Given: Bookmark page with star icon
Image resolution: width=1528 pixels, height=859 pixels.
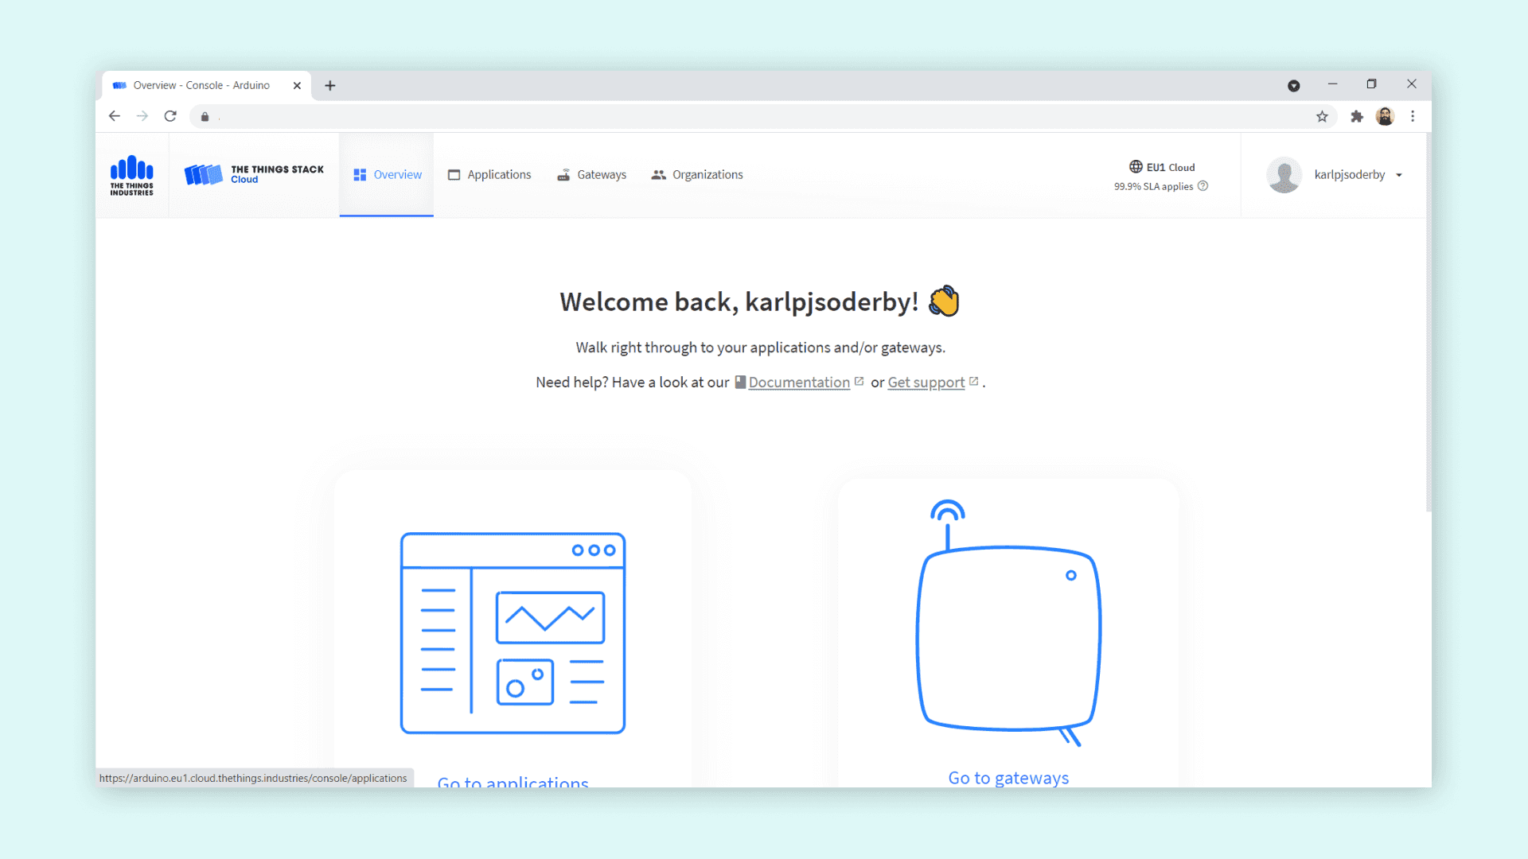Looking at the screenshot, I should click(x=1322, y=117).
